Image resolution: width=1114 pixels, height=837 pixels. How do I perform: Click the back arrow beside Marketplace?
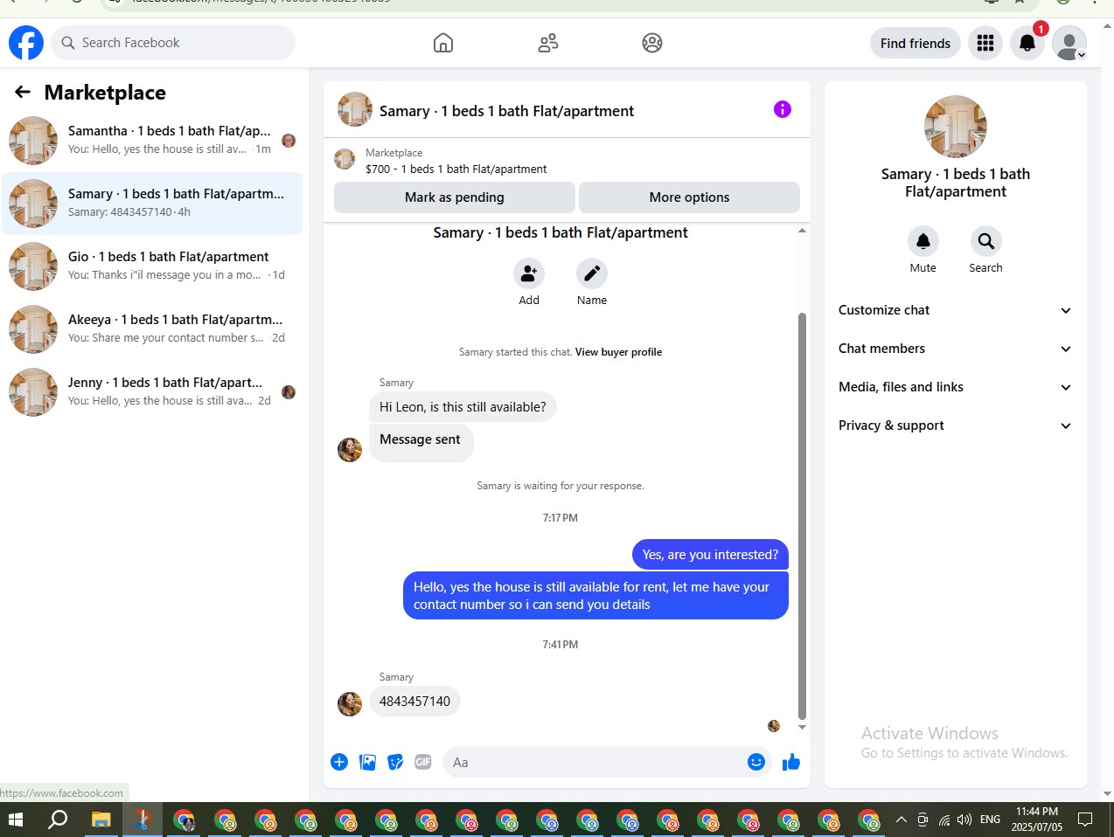click(x=23, y=92)
